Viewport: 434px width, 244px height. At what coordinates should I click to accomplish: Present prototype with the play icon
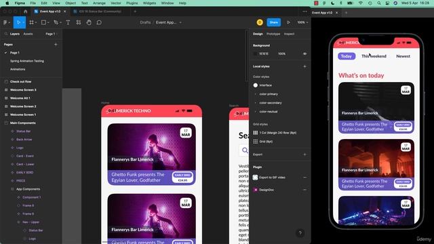[288, 22]
